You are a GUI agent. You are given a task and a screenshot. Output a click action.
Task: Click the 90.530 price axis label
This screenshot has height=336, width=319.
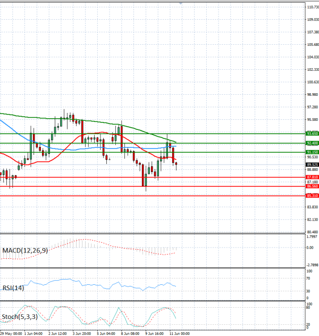point(313,157)
